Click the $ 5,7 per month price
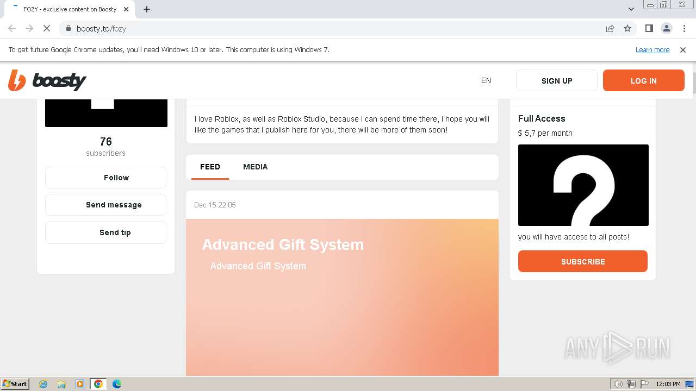Viewport: 696px width, 391px height. [545, 133]
